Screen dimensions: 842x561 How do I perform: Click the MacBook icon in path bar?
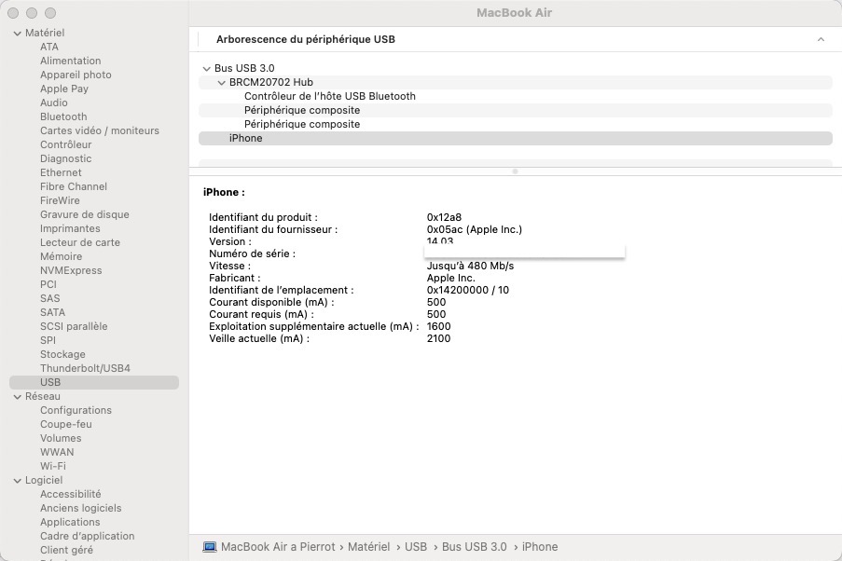coord(210,547)
